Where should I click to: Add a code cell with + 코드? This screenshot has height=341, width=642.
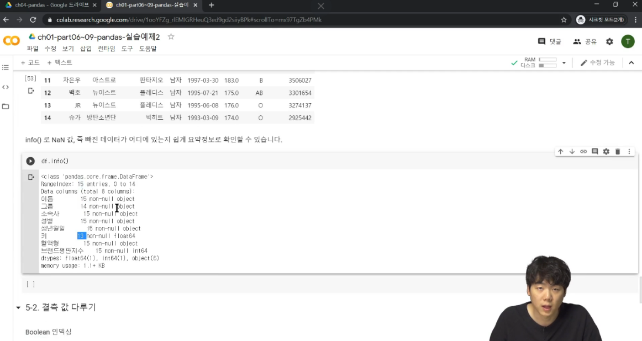(30, 62)
